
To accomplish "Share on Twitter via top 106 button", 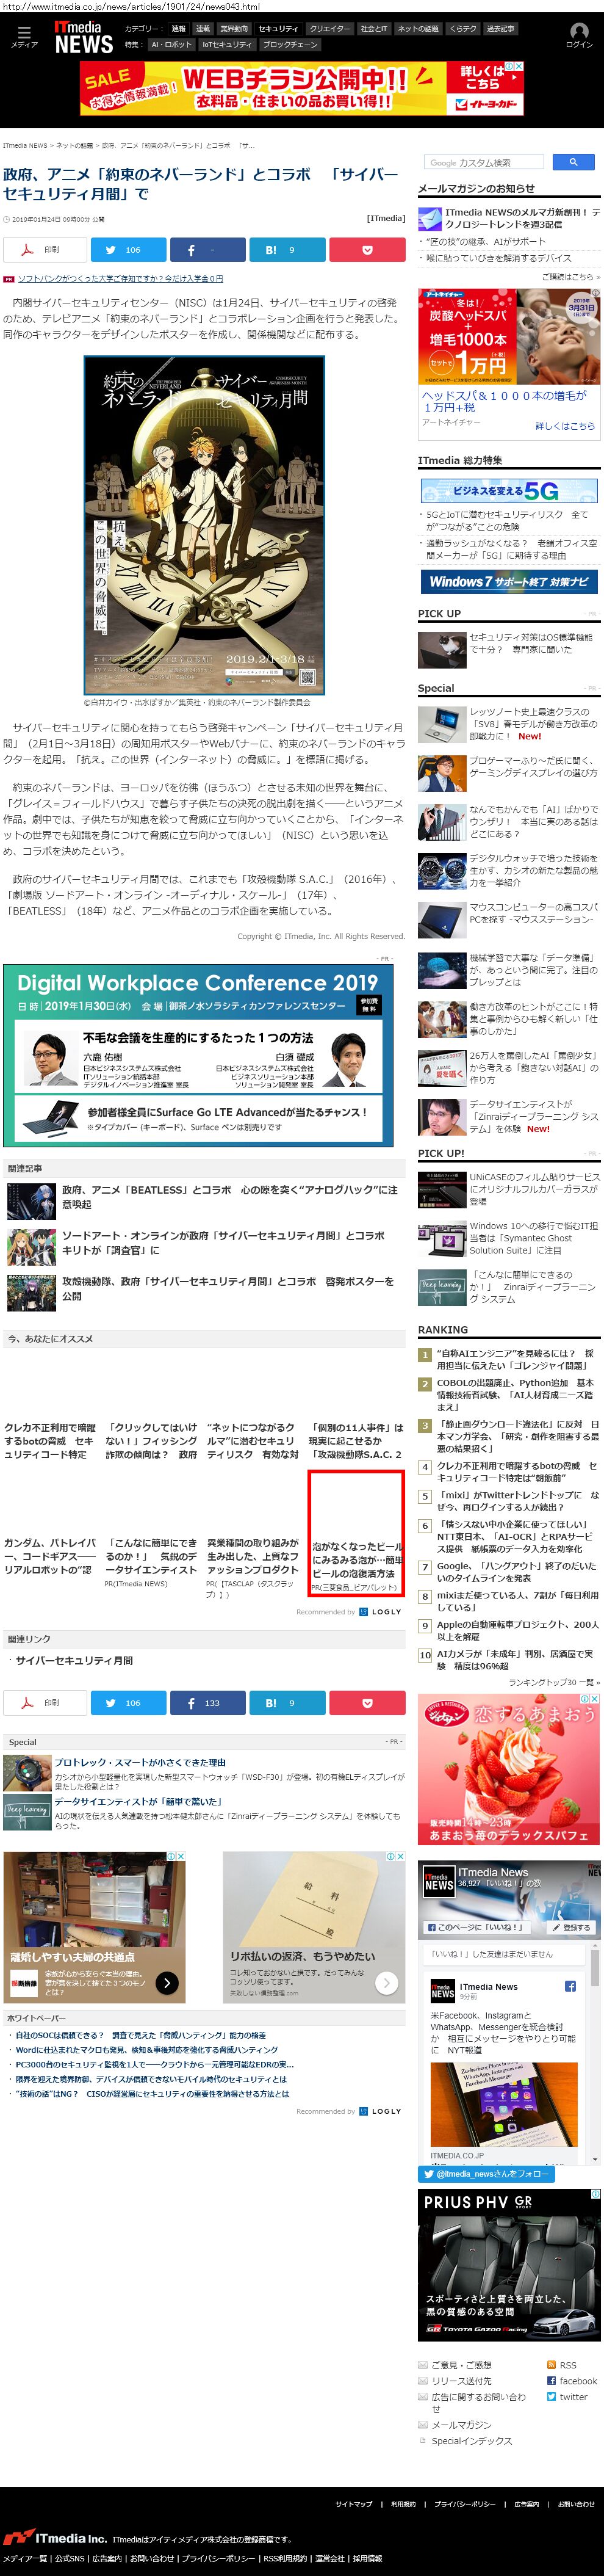I will pos(128,250).
